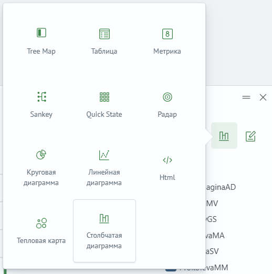Click the legend entry ending in GS

pyautogui.click(x=211, y=219)
